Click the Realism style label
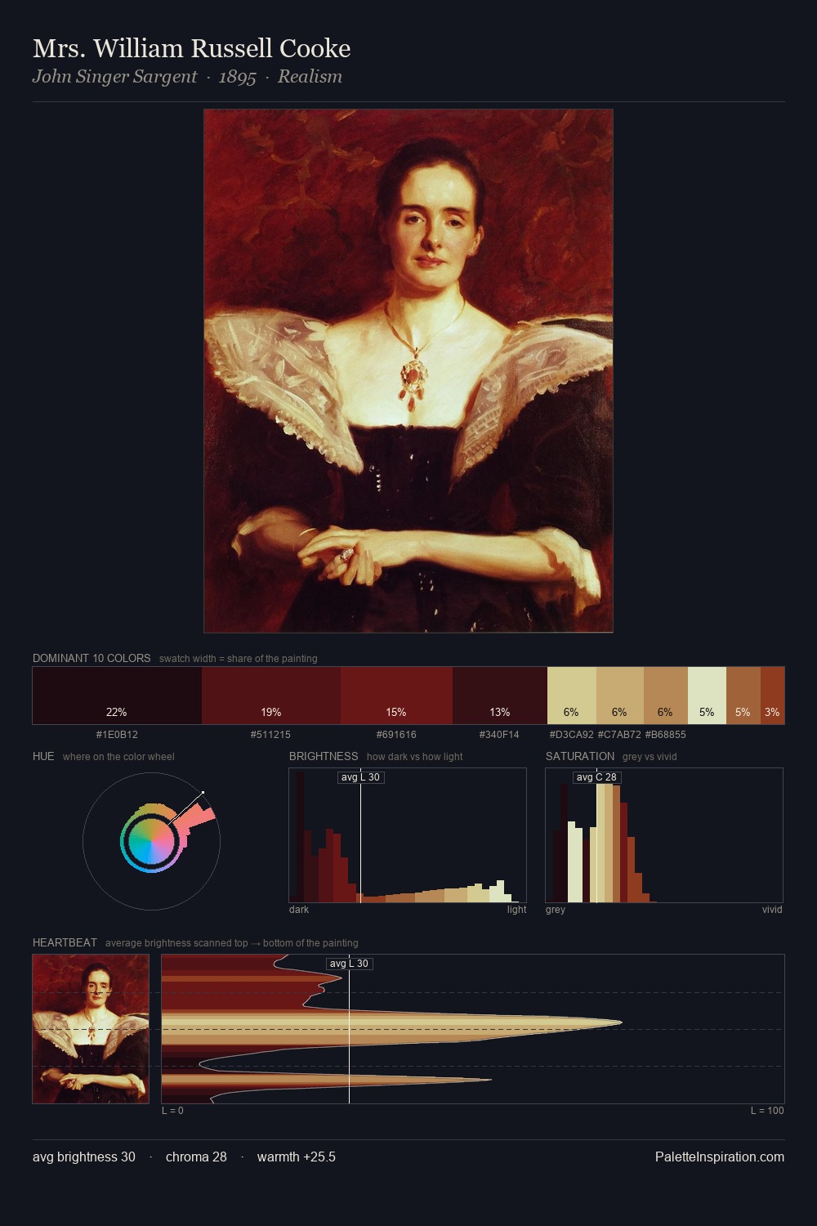Viewport: 817px width, 1226px height. point(310,77)
